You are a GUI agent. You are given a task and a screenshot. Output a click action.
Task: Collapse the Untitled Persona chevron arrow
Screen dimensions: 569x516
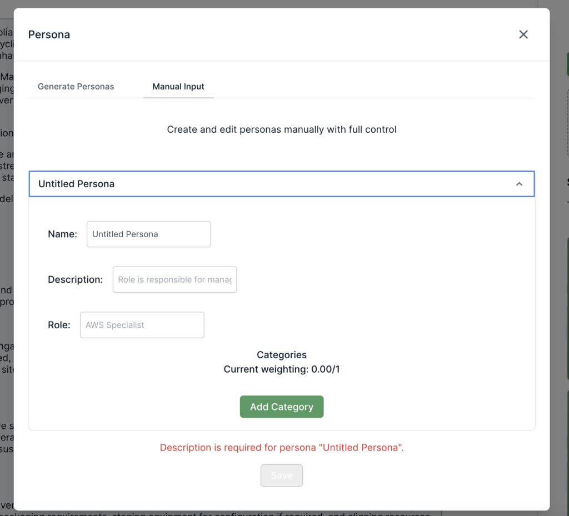[519, 184]
